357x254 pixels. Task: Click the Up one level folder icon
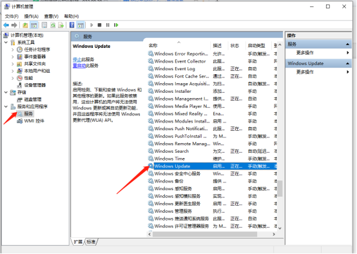pos(25,25)
